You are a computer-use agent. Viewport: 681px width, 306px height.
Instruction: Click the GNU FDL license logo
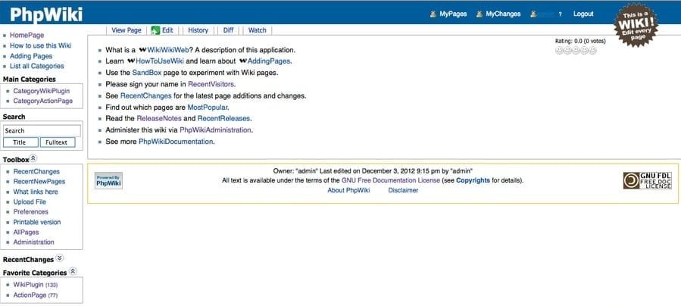647,180
